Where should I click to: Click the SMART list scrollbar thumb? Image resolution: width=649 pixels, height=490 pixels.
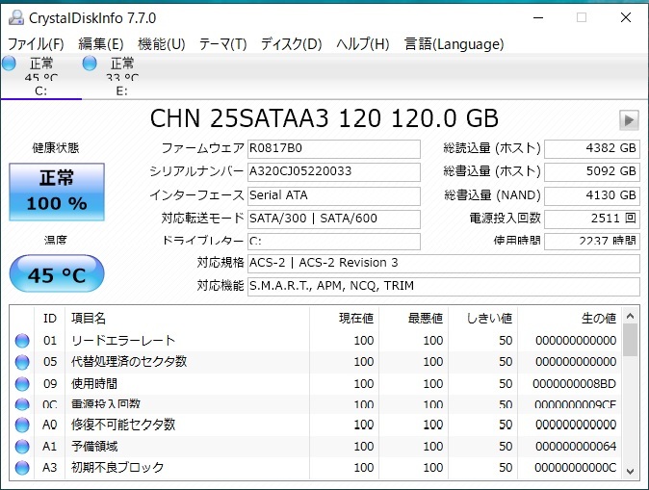[630, 340]
